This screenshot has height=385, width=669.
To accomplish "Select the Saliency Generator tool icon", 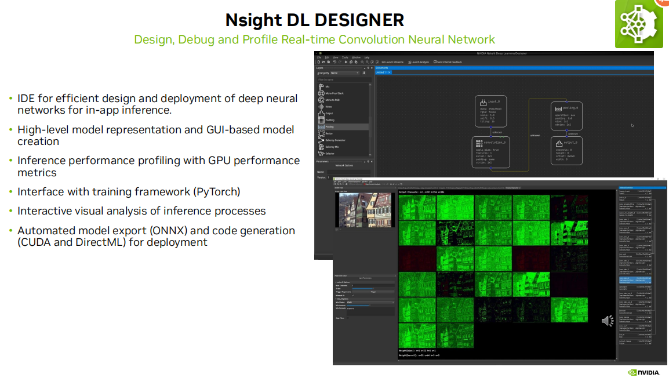I will point(321,140).
